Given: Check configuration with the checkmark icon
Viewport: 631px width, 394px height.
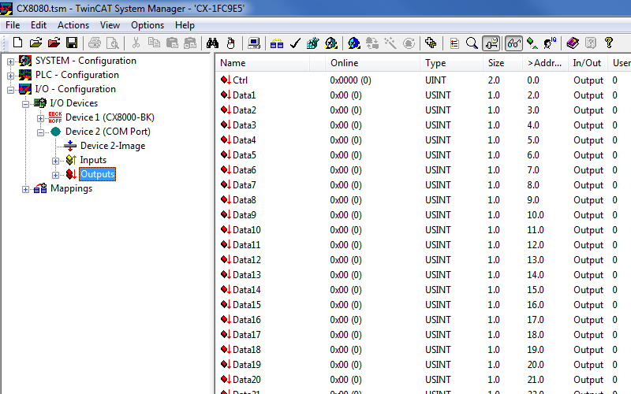Looking at the screenshot, I should click(x=295, y=43).
